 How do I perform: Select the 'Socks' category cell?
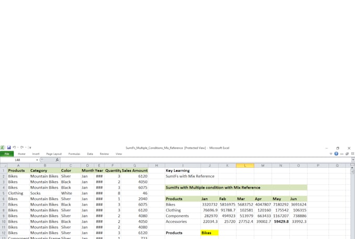(45, 193)
